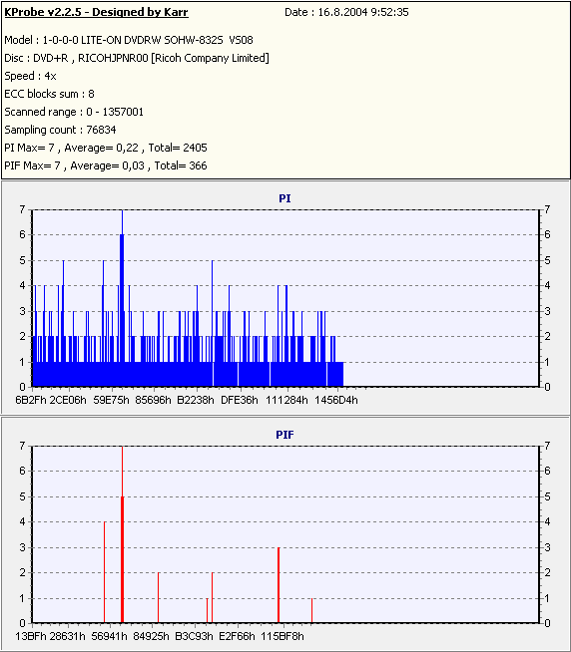
Task: Click the red PIF spike reaching 4
Action: [x=104, y=572]
